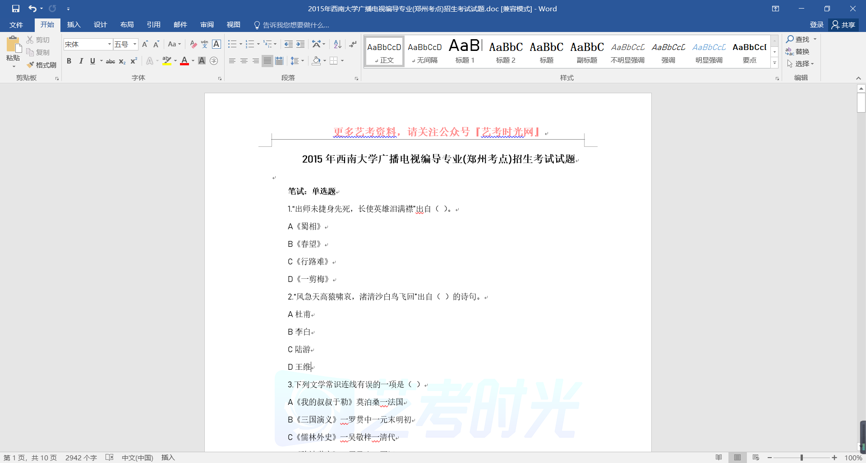Image resolution: width=866 pixels, height=463 pixels.
Task: Click the Format Painter brush icon
Action: [x=31, y=65]
